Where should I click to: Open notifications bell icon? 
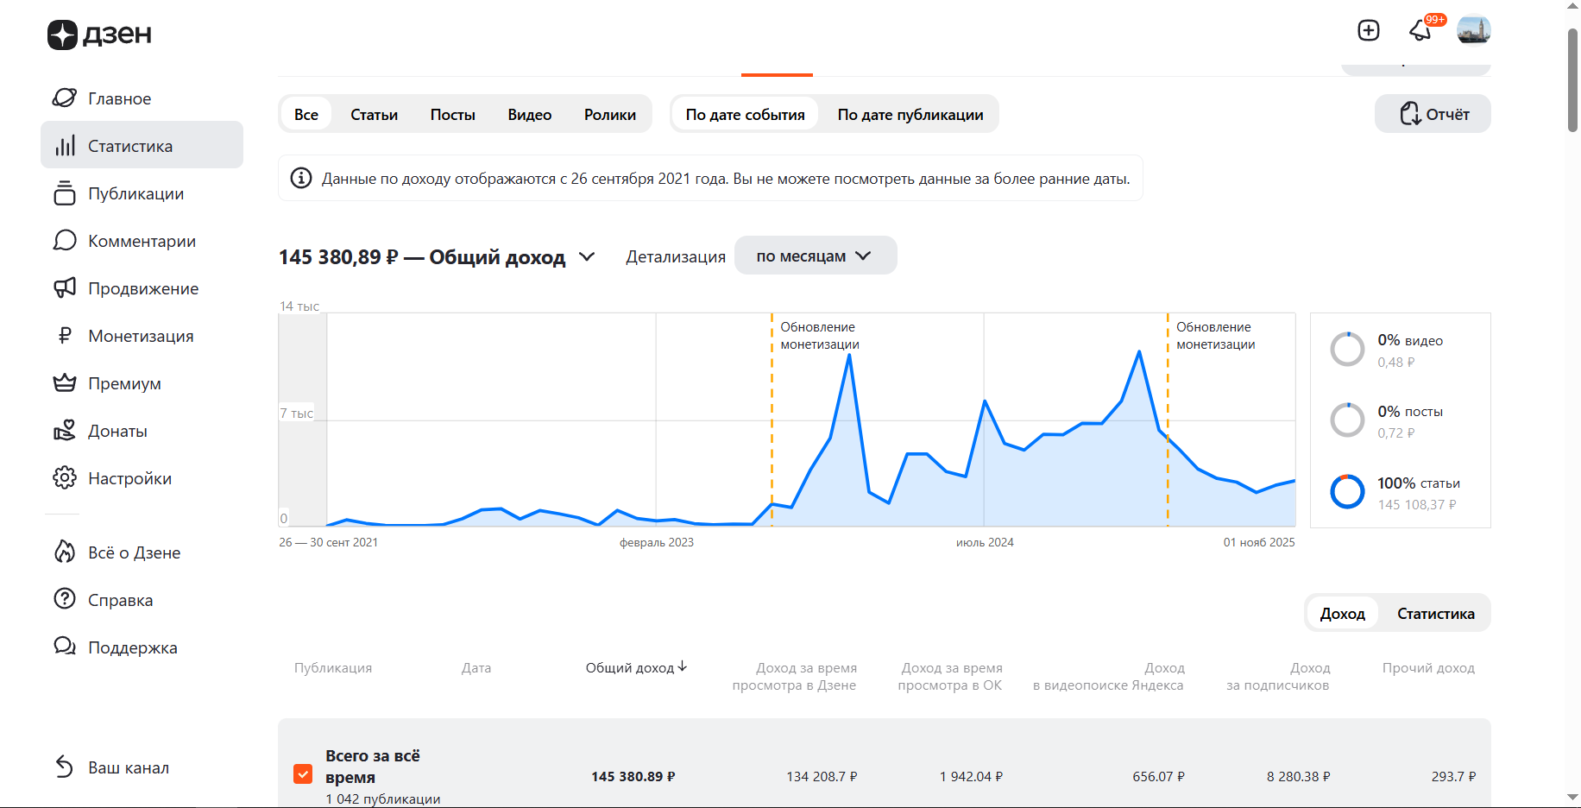click(1420, 30)
